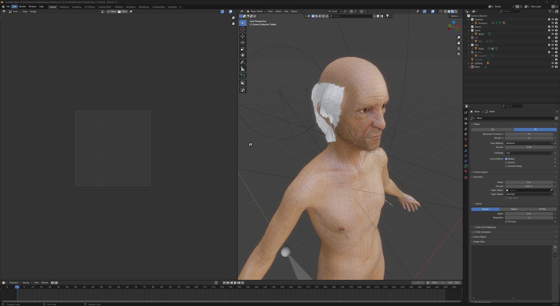560x306 pixels.
Task: Enable the Stretch checkbox
Action: click(506, 162)
